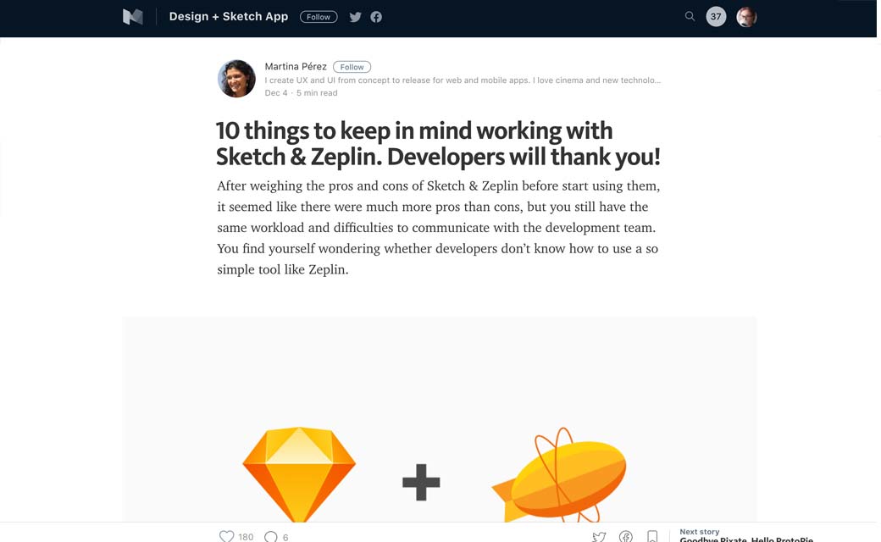Click the article title heading

coord(437,144)
